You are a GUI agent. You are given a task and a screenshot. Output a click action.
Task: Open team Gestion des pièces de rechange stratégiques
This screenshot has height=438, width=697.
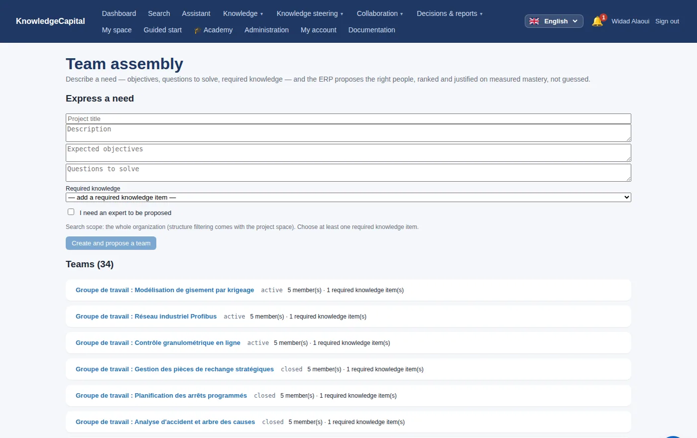175,369
